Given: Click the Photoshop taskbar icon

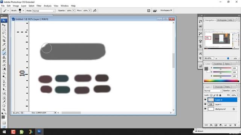Looking at the screenshot, I should pos(39,132).
